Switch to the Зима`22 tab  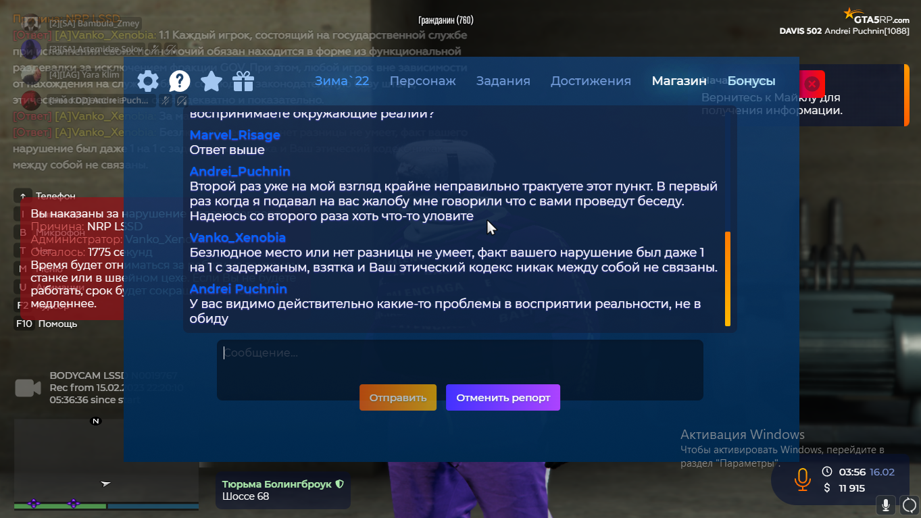(342, 81)
